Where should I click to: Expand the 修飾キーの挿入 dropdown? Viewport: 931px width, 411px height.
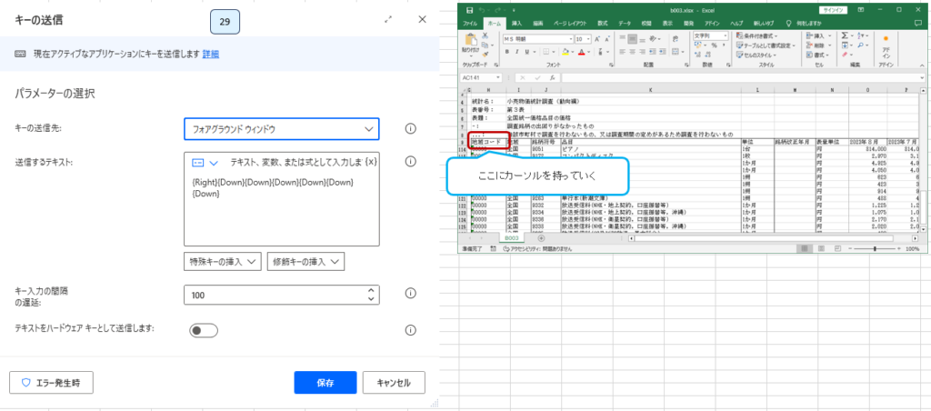306,262
